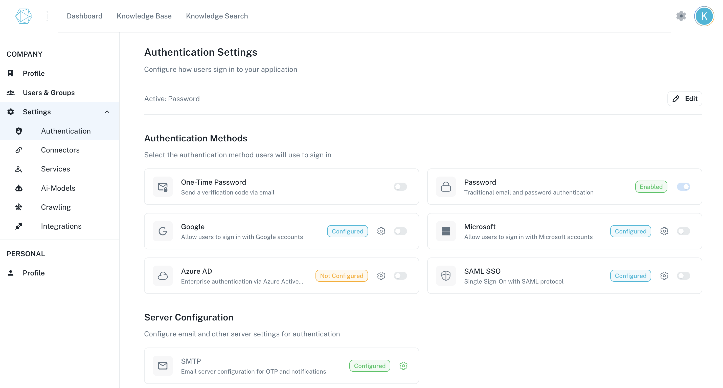Click the SMTP server configuration card
723x388 pixels.
pyautogui.click(x=253, y=365)
